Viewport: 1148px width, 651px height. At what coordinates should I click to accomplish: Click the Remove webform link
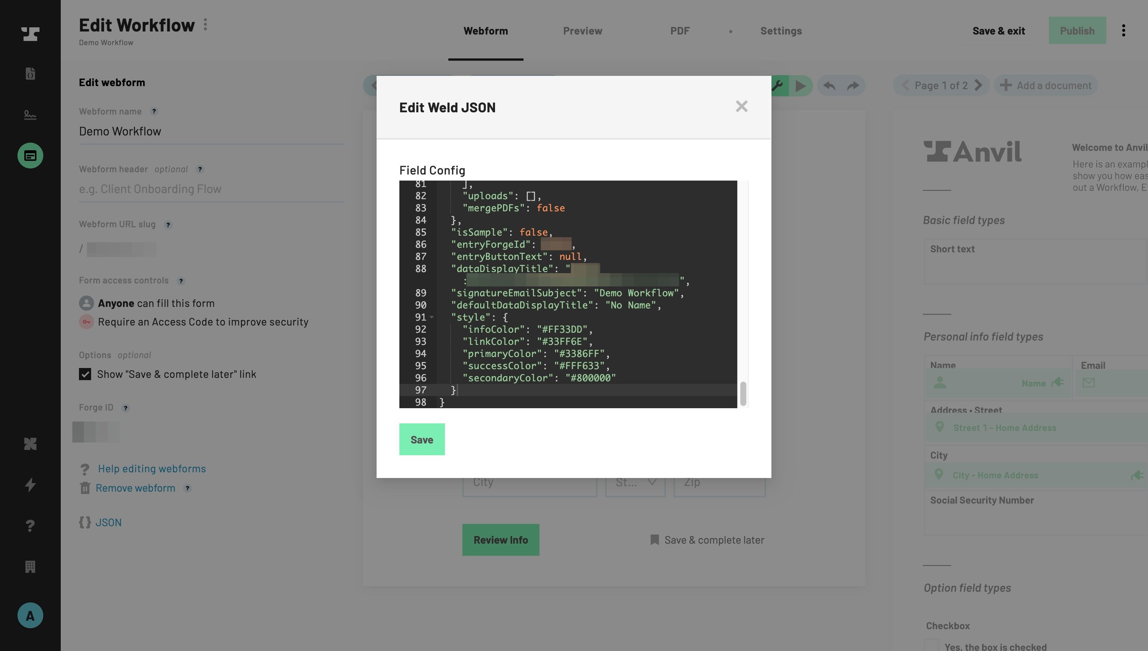[135, 488]
